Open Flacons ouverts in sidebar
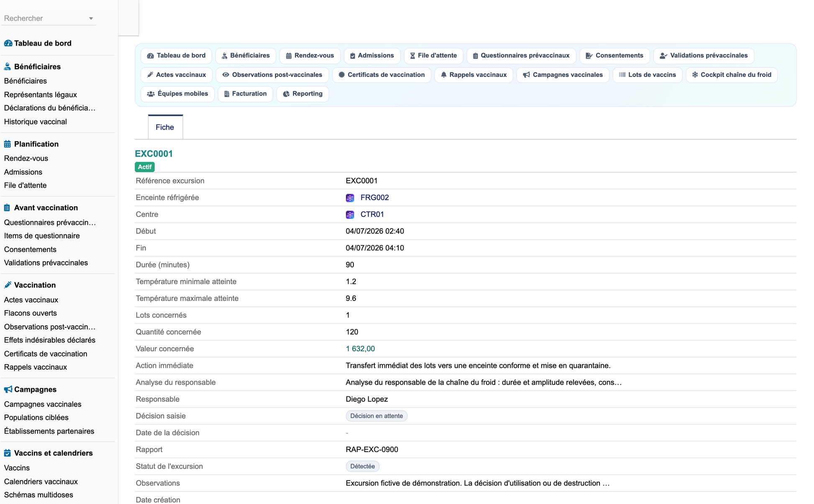 coord(30,313)
